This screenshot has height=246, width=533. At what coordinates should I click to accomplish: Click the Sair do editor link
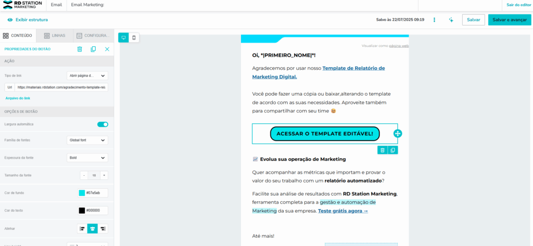(x=517, y=5)
